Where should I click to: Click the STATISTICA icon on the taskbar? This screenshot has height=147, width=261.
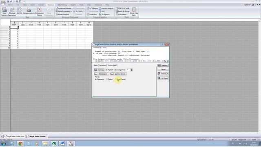click(x=71, y=143)
